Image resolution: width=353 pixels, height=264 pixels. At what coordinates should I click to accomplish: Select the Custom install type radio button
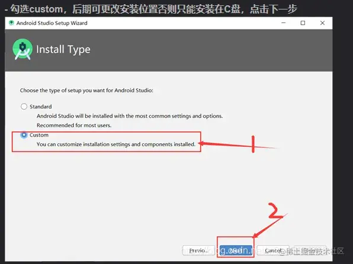(x=24, y=135)
